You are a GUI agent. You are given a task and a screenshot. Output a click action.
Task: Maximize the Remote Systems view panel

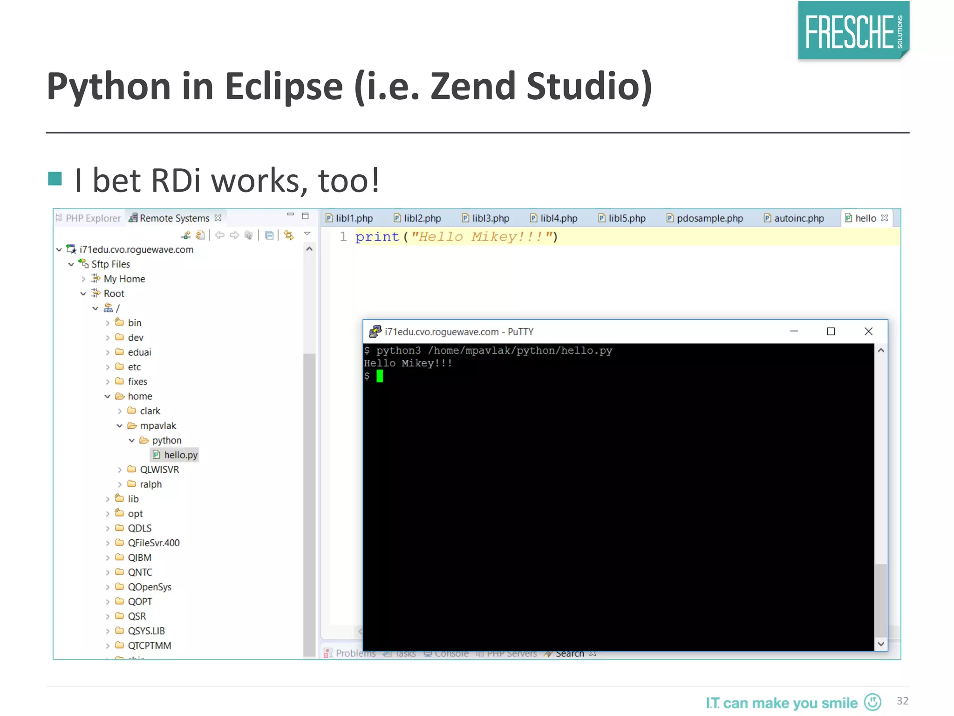coord(305,216)
